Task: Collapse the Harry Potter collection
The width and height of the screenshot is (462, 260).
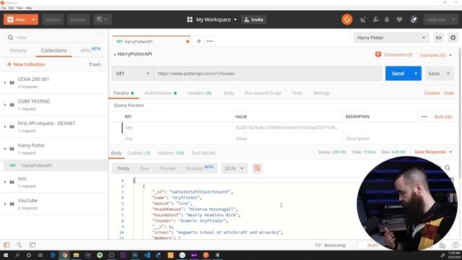Action: [5, 149]
